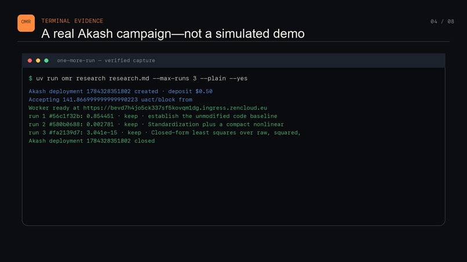Image resolution: width=467 pixels, height=262 pixels.
Task: Click the 'run 3 #fa2139d7' output line
Action: pos(165,132)
